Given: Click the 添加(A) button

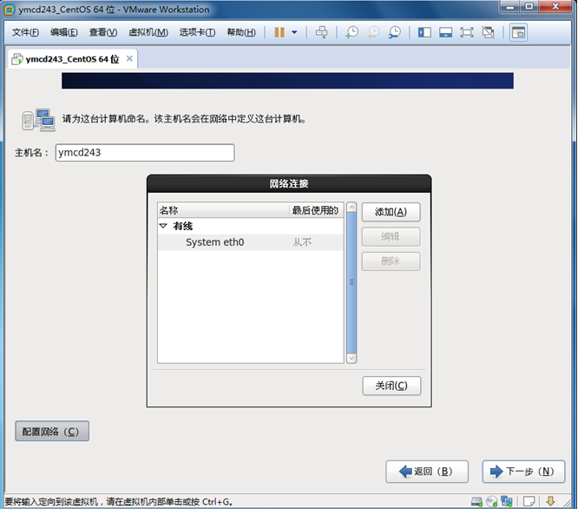Looking at the screenshot, I should point(391,212).
